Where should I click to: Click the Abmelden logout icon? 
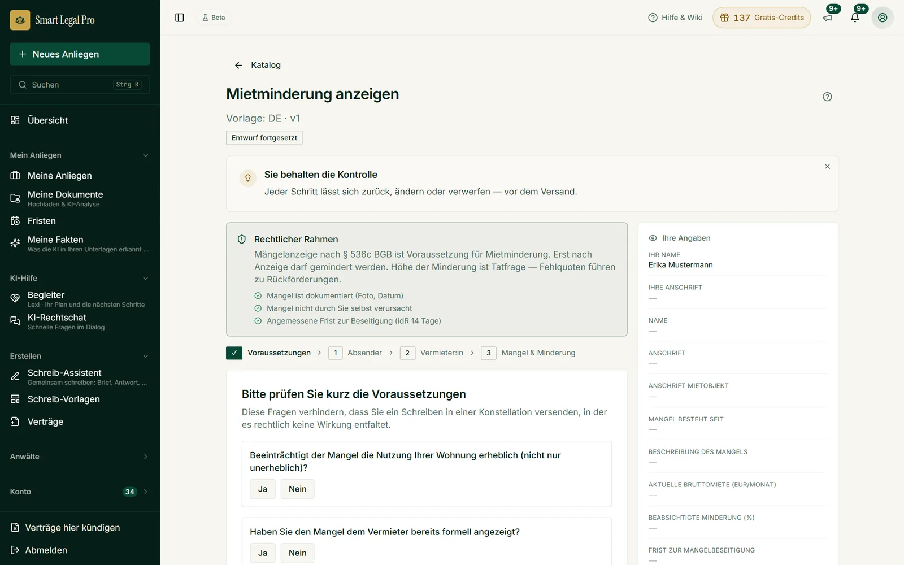click(x=15, y=550)
